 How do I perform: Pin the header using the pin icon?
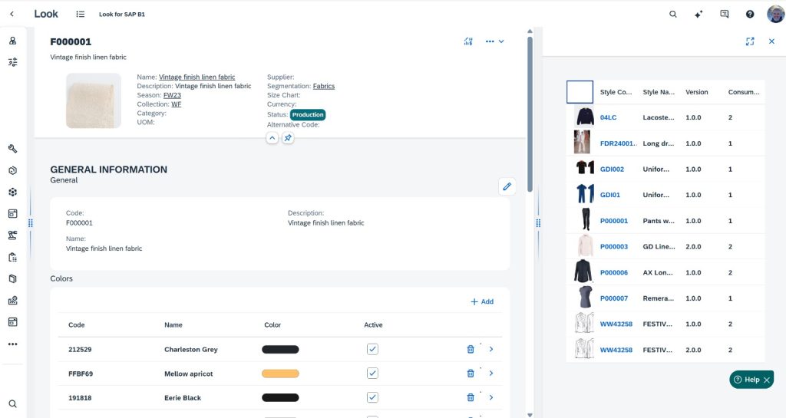click(287, 138)
